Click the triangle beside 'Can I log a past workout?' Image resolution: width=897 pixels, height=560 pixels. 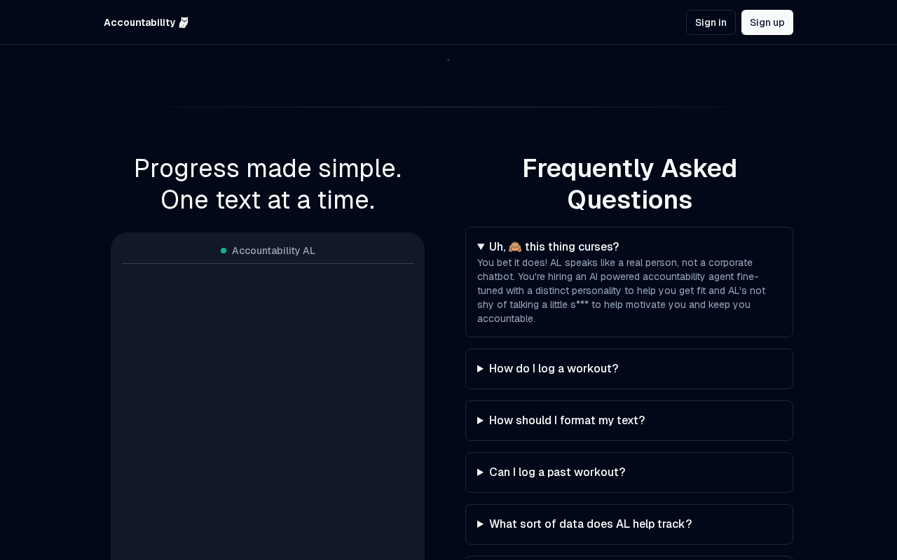tap(481, 472)
